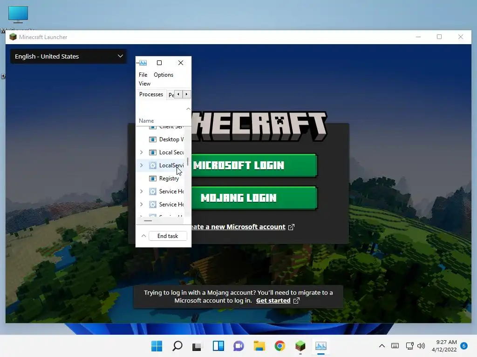Expand the LocalServi process group
The width and height of the screenshot is (477, 357).
(x=142, y=165)
